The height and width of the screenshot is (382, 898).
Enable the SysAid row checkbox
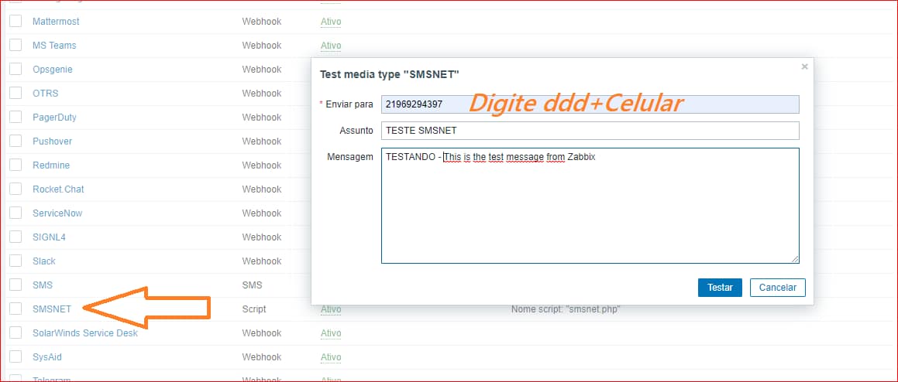point(15,357)
